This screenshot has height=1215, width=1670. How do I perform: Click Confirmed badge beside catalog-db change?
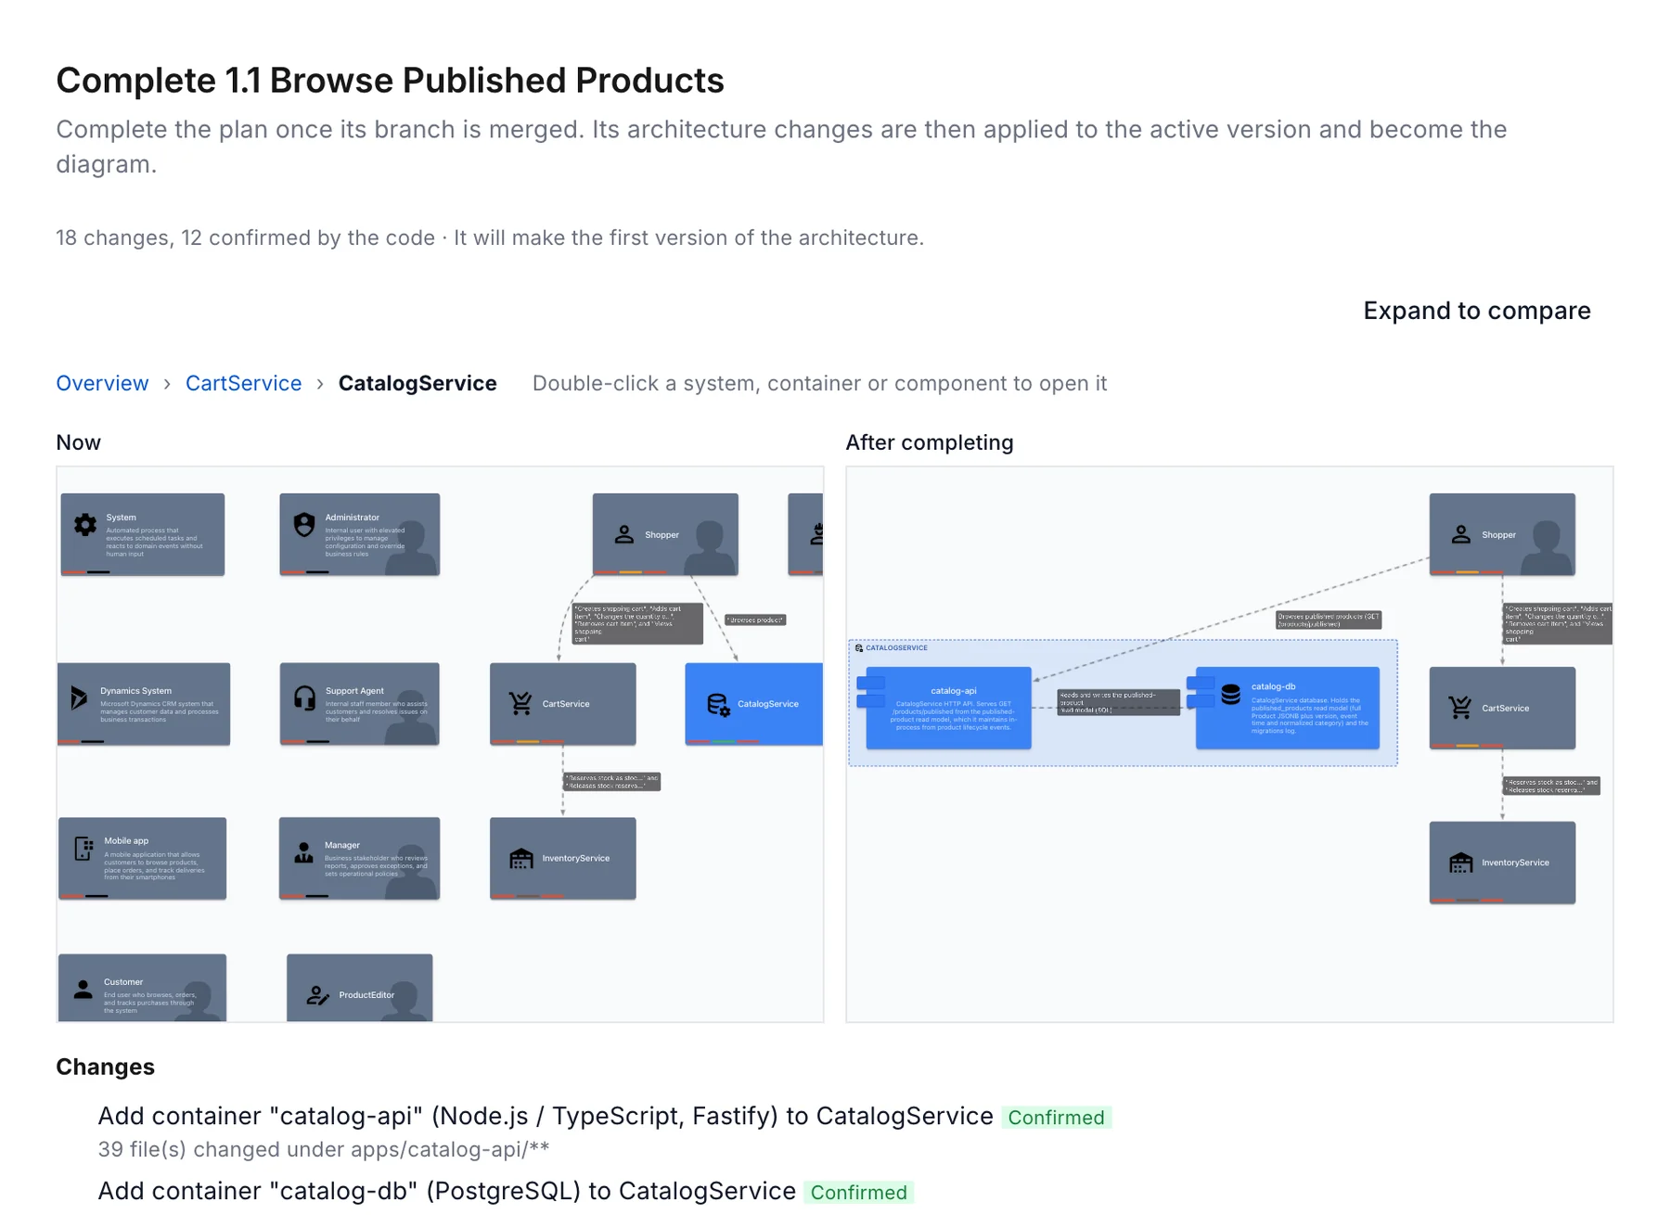859,1193
